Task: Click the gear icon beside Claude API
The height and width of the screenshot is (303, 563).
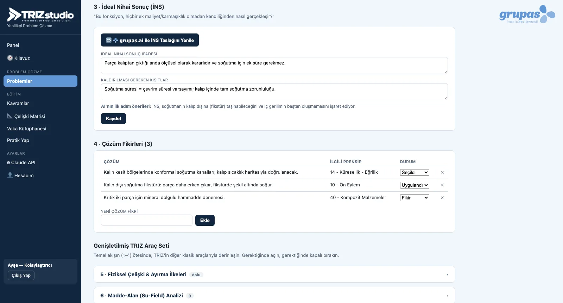Action: click(8, 163)
